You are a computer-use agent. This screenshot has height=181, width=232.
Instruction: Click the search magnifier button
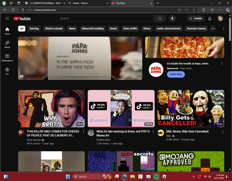(160, 19)
